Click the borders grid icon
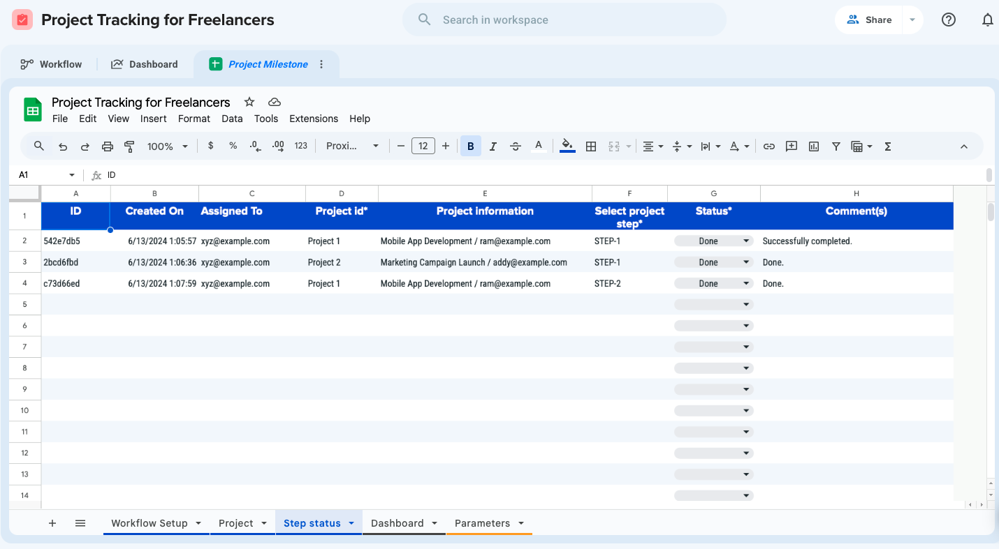999x549 pixels. [591, 146]
